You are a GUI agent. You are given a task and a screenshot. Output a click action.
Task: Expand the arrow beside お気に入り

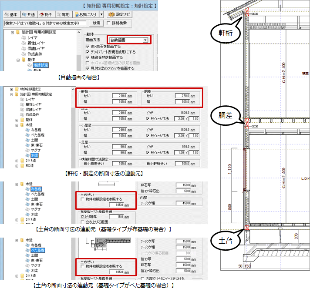click(x=101, y=15)
